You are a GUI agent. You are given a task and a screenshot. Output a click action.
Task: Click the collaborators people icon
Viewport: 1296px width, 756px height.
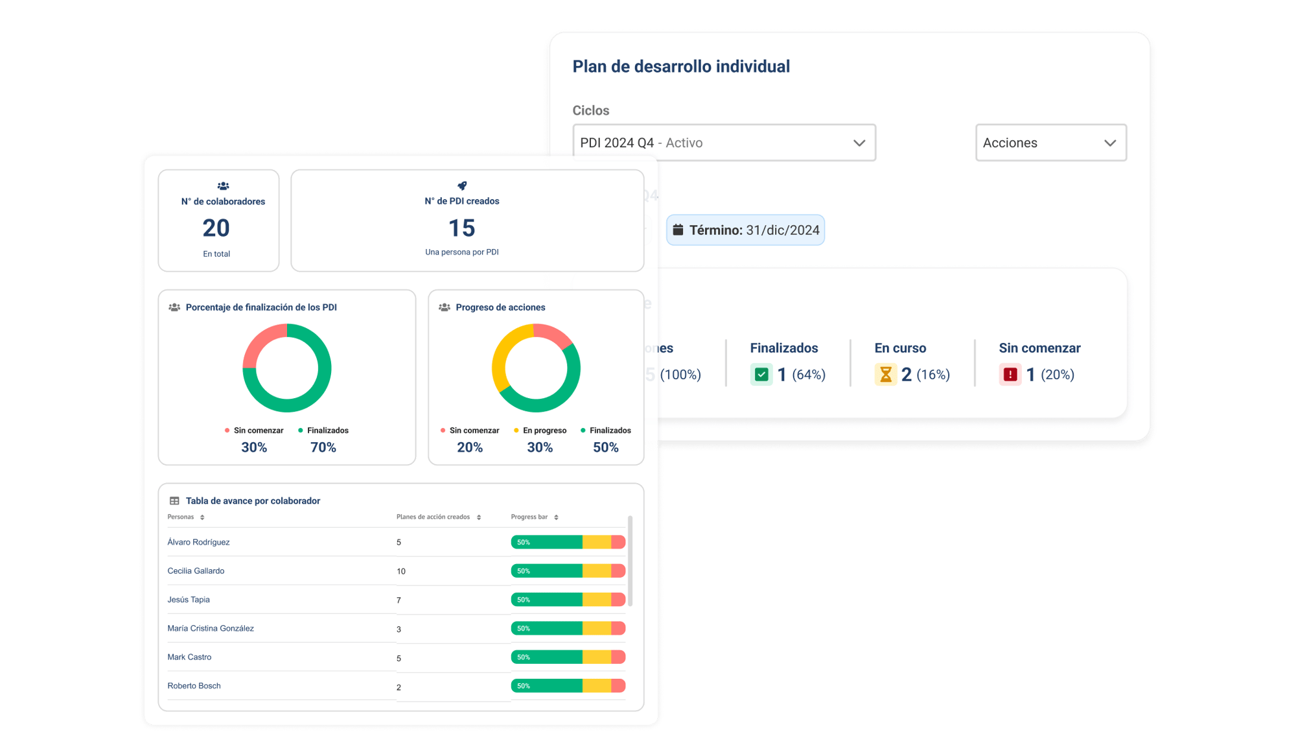tap(223, 186)
